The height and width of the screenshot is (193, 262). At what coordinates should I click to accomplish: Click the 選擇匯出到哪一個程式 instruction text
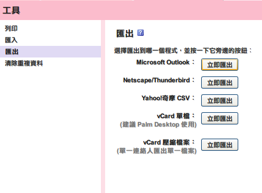click(x=183, y=51)
